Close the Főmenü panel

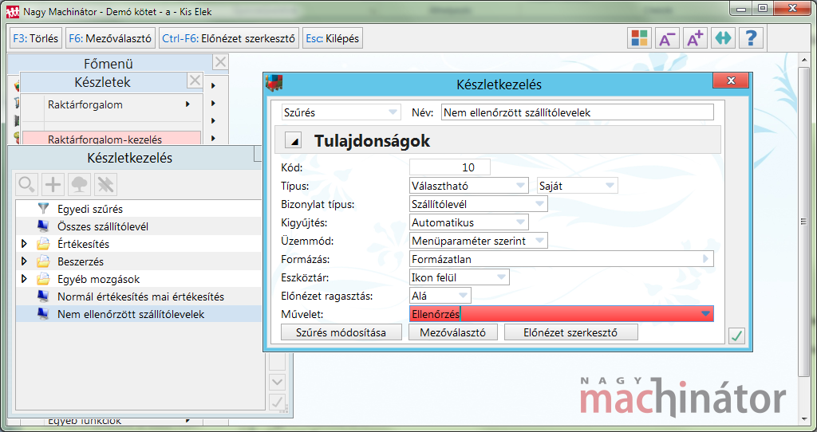click(220, 62)
